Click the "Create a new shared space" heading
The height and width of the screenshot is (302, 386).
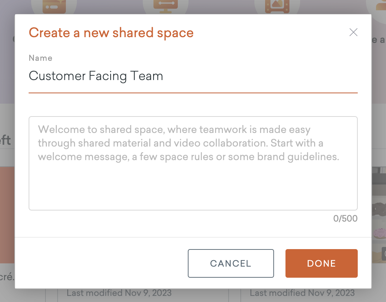[111, 33]
